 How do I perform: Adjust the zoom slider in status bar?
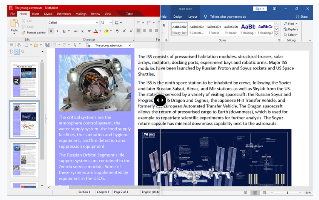[x=287, y=193]
